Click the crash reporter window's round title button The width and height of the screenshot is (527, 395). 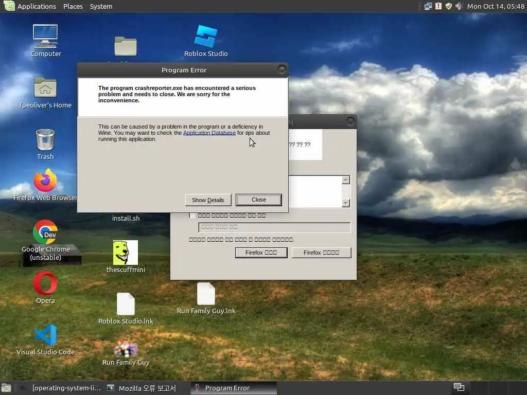click(350, 121)
